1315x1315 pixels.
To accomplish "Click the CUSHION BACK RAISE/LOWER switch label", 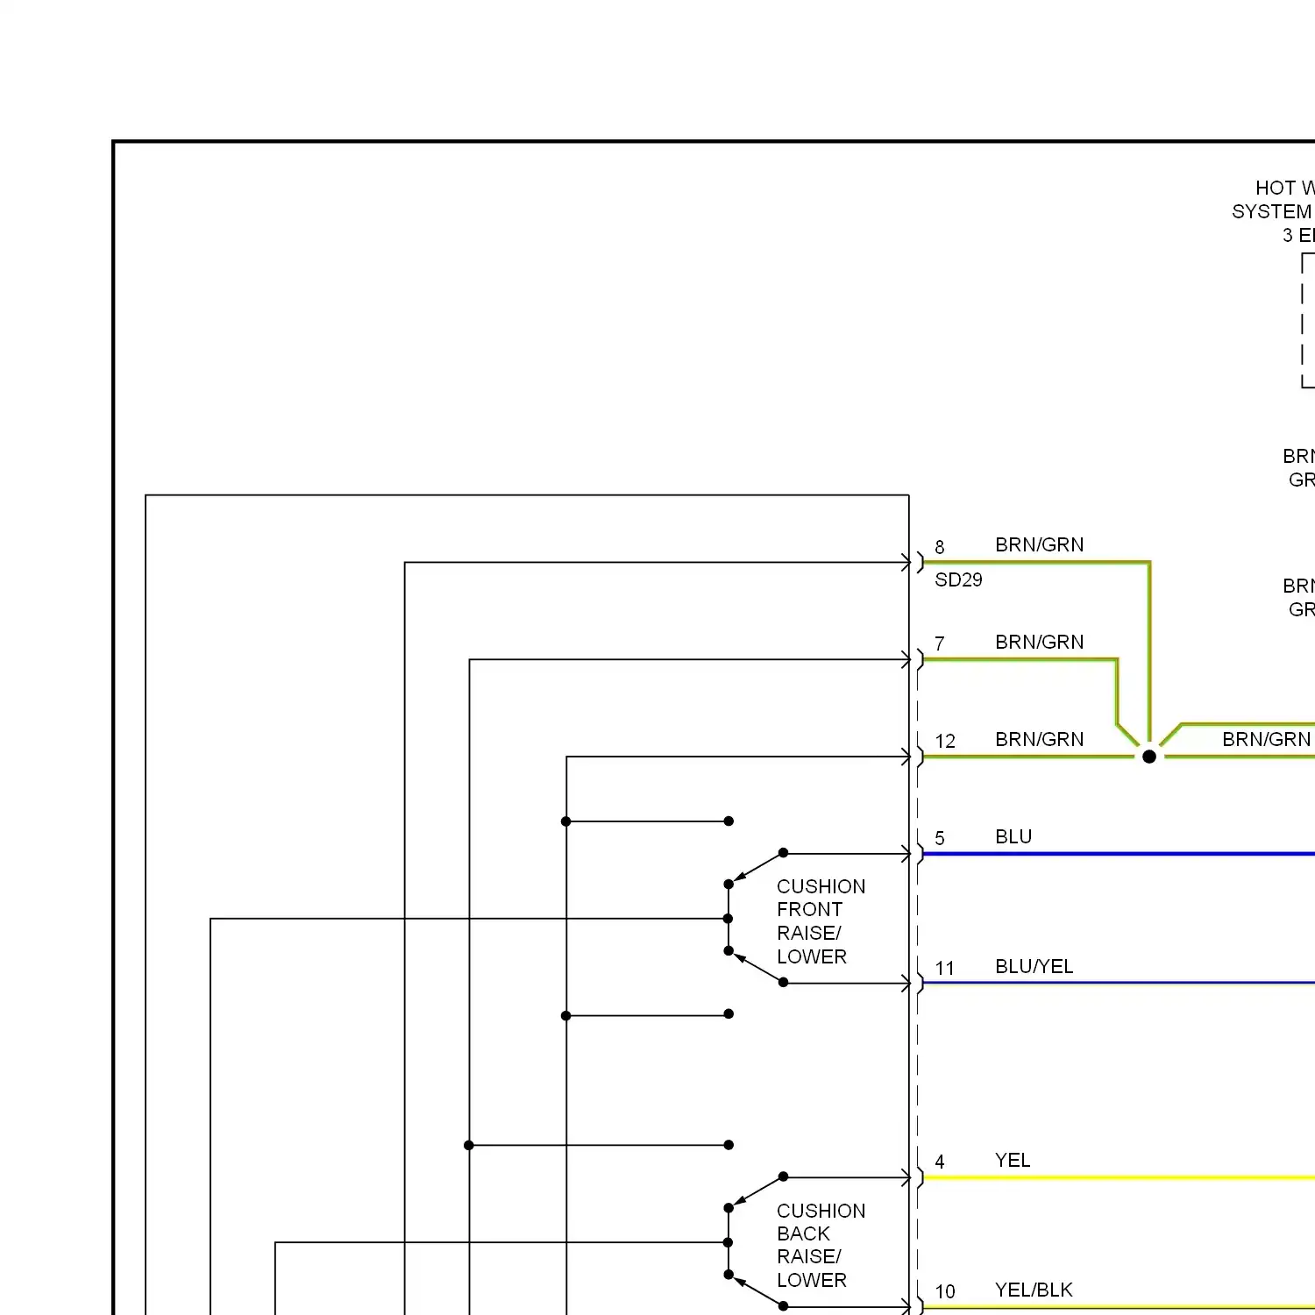I will tap(821, 1246).
